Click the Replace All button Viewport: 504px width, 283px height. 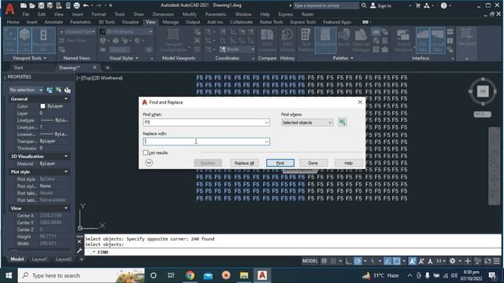click(x=244, y=163)
